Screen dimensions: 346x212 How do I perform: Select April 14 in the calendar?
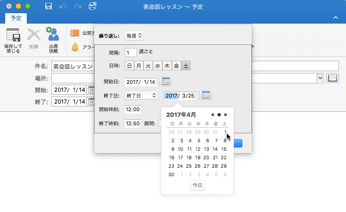coord(215,149)
